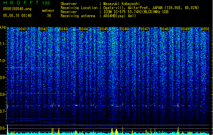Click the 'Receiving antenna' field label

[x=78, y=16]
